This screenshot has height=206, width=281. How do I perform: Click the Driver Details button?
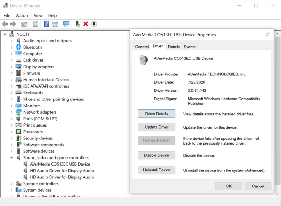[x=156, y=114]
